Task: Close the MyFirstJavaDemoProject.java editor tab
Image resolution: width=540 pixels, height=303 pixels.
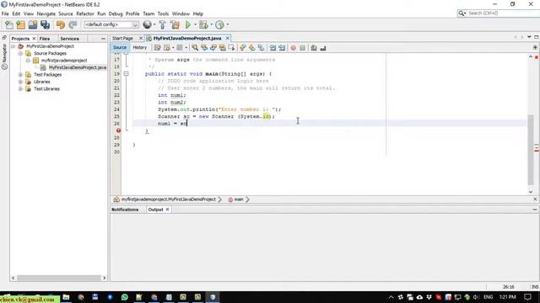Action: (x=227, y=38)
